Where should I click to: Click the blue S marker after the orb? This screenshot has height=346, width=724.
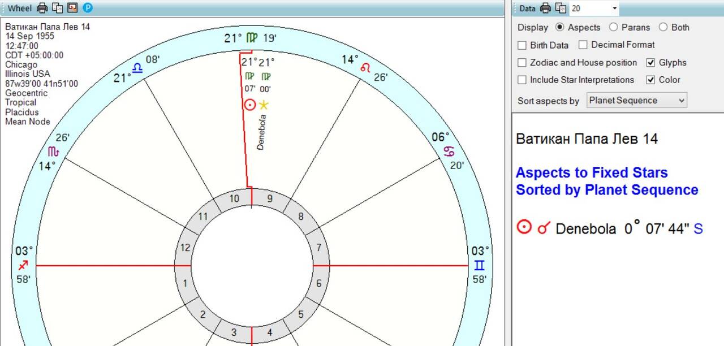(x=698, y=229)
